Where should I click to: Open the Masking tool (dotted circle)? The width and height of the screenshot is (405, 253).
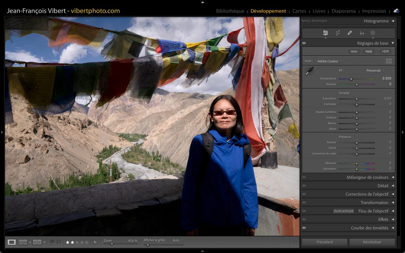click(373, 33)
